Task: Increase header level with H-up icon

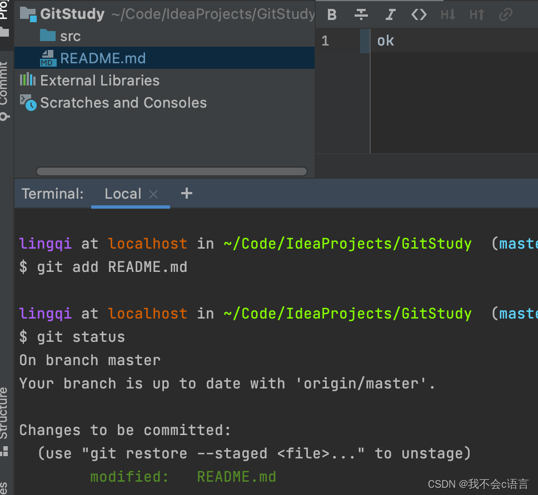Action: coord(476,14)
